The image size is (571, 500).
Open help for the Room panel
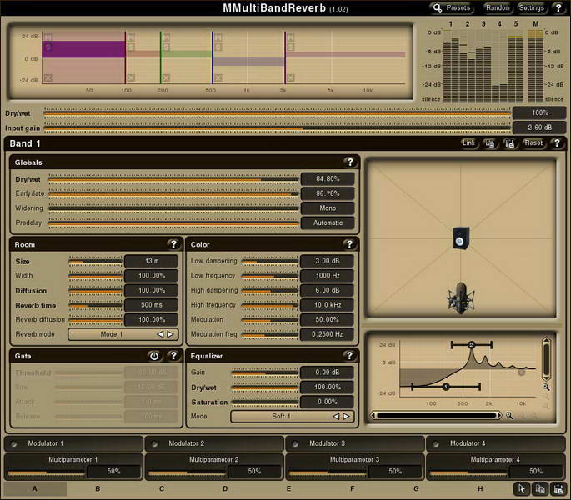(x=173, y=244)
